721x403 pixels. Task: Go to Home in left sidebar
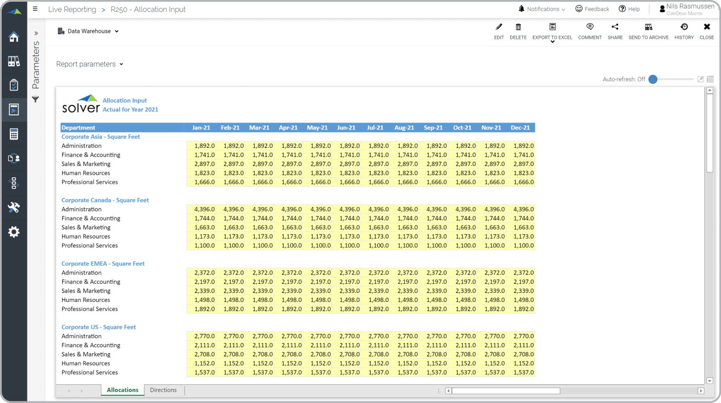point(14,37)
